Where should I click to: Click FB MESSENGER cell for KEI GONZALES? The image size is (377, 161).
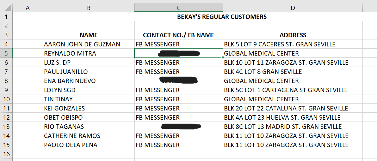tap(158, 108)
